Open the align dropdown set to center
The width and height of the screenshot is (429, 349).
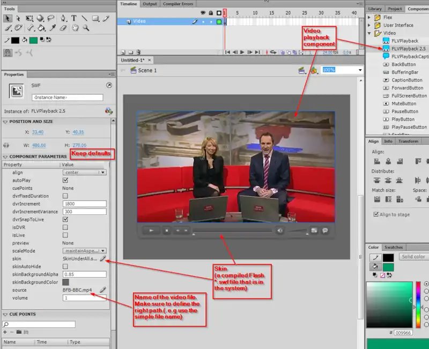(x=84, y=173)
